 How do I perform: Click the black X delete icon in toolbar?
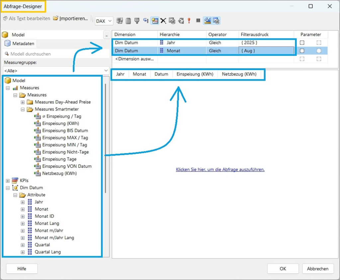click(x=163, y=21)
